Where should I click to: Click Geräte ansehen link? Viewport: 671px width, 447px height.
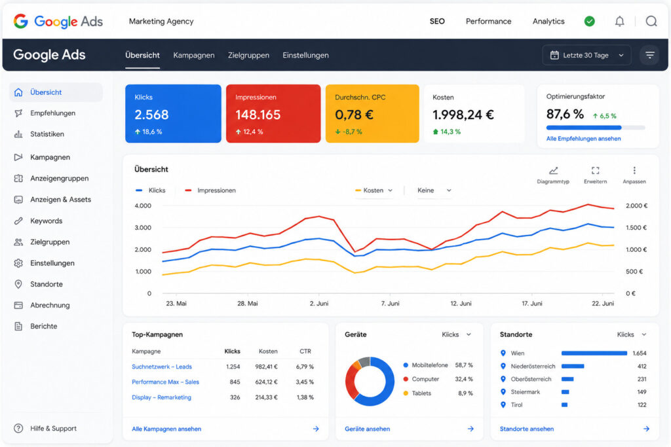tap(367, 429)
